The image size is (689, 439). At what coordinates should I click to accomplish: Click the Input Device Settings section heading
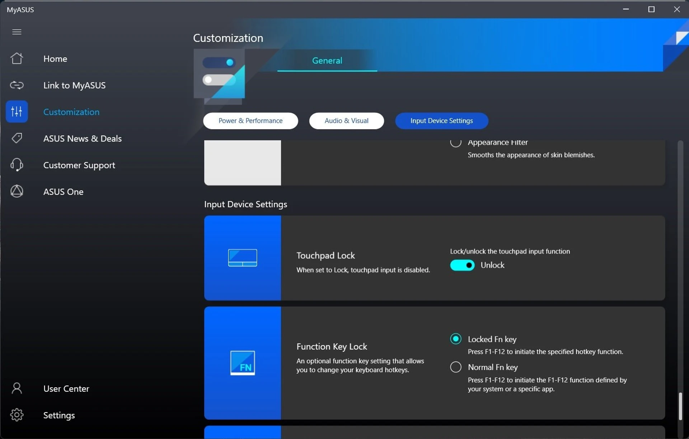coord(245,204)
